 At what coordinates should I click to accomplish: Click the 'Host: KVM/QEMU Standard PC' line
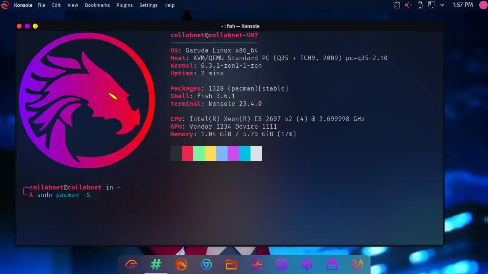279,58
